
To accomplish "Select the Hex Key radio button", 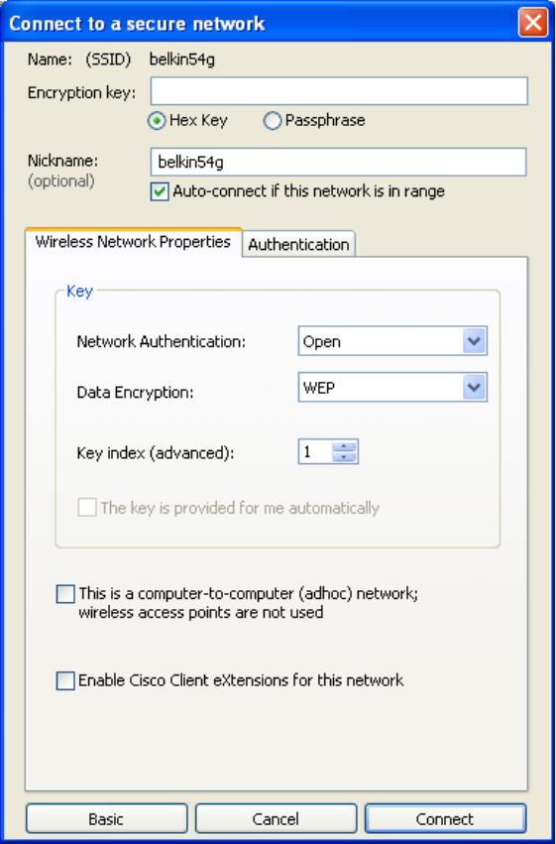I will pyautogui.click(x=157, y=121).
